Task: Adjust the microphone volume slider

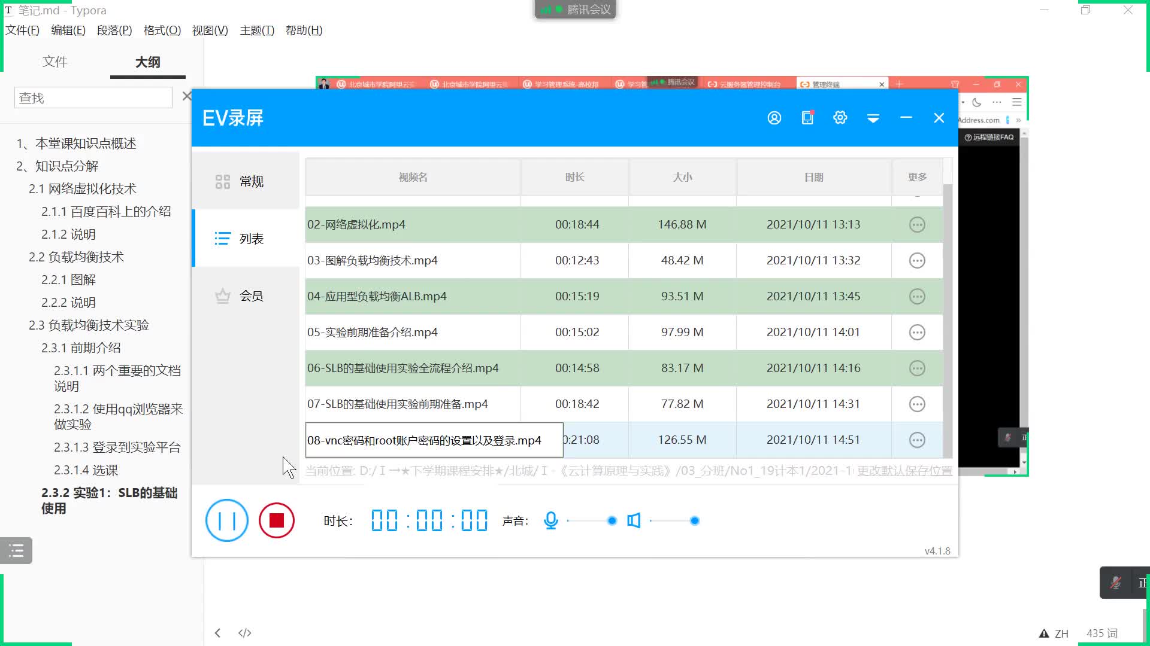Action: coord(590,521)
